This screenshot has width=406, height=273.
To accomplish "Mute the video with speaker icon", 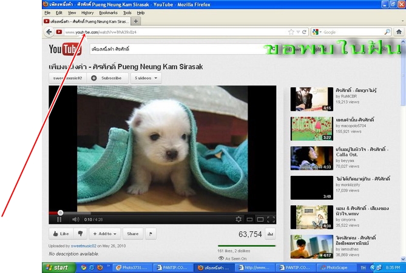I will coord(75,220).
